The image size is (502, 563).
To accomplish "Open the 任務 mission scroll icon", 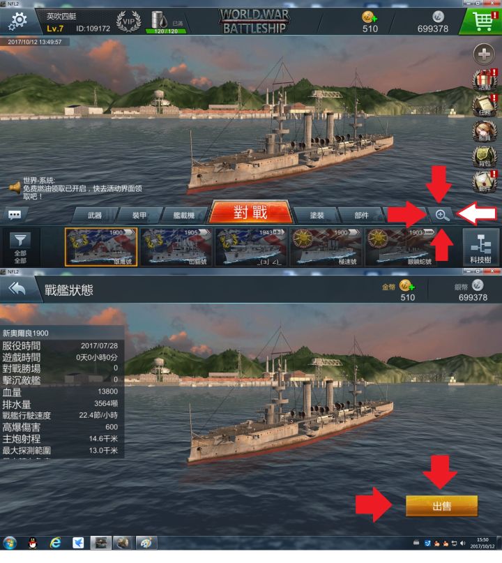I will coord(485,106).
